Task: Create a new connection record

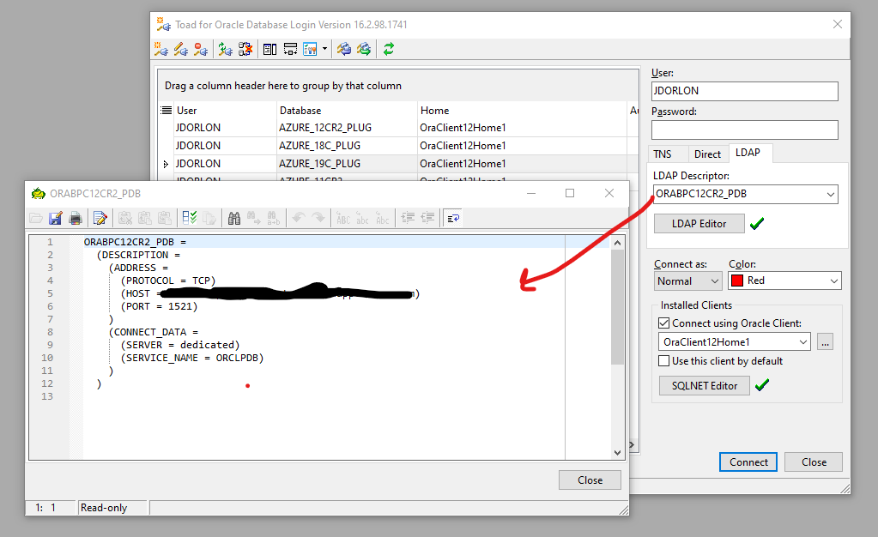Action: click(x=160, y=49)
